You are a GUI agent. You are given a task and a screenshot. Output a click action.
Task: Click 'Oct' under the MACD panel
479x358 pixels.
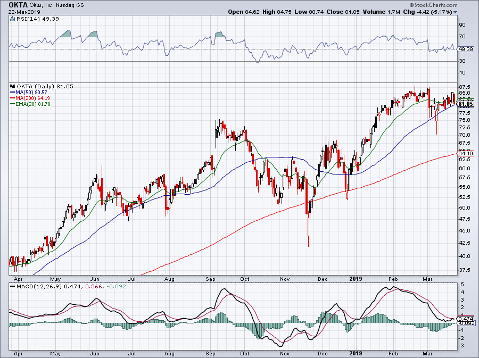(x=245, y=354)
